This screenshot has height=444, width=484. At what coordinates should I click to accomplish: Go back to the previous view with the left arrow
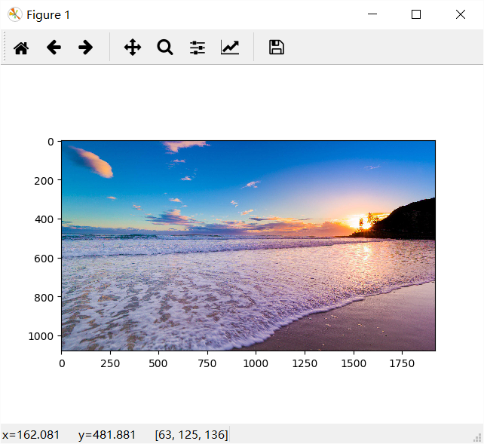[54, 47]
